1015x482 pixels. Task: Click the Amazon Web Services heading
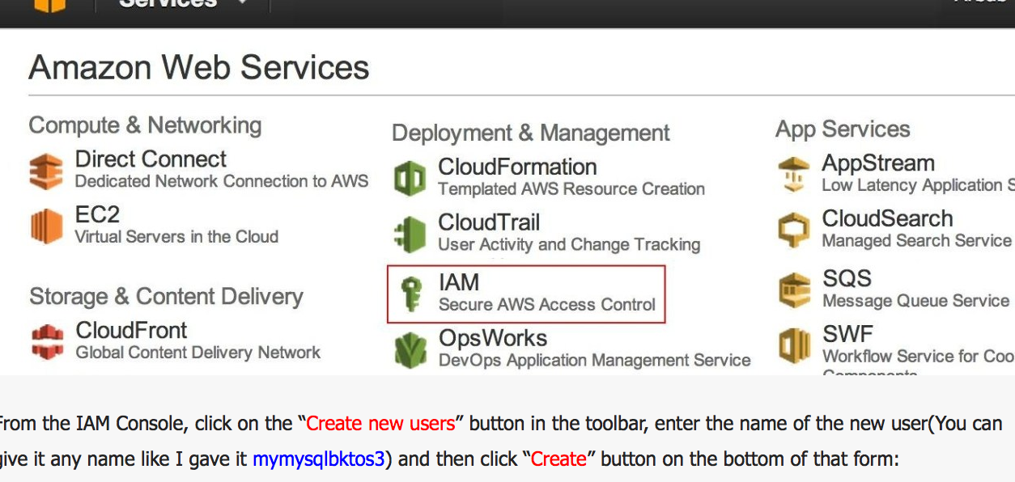[199, 67]
